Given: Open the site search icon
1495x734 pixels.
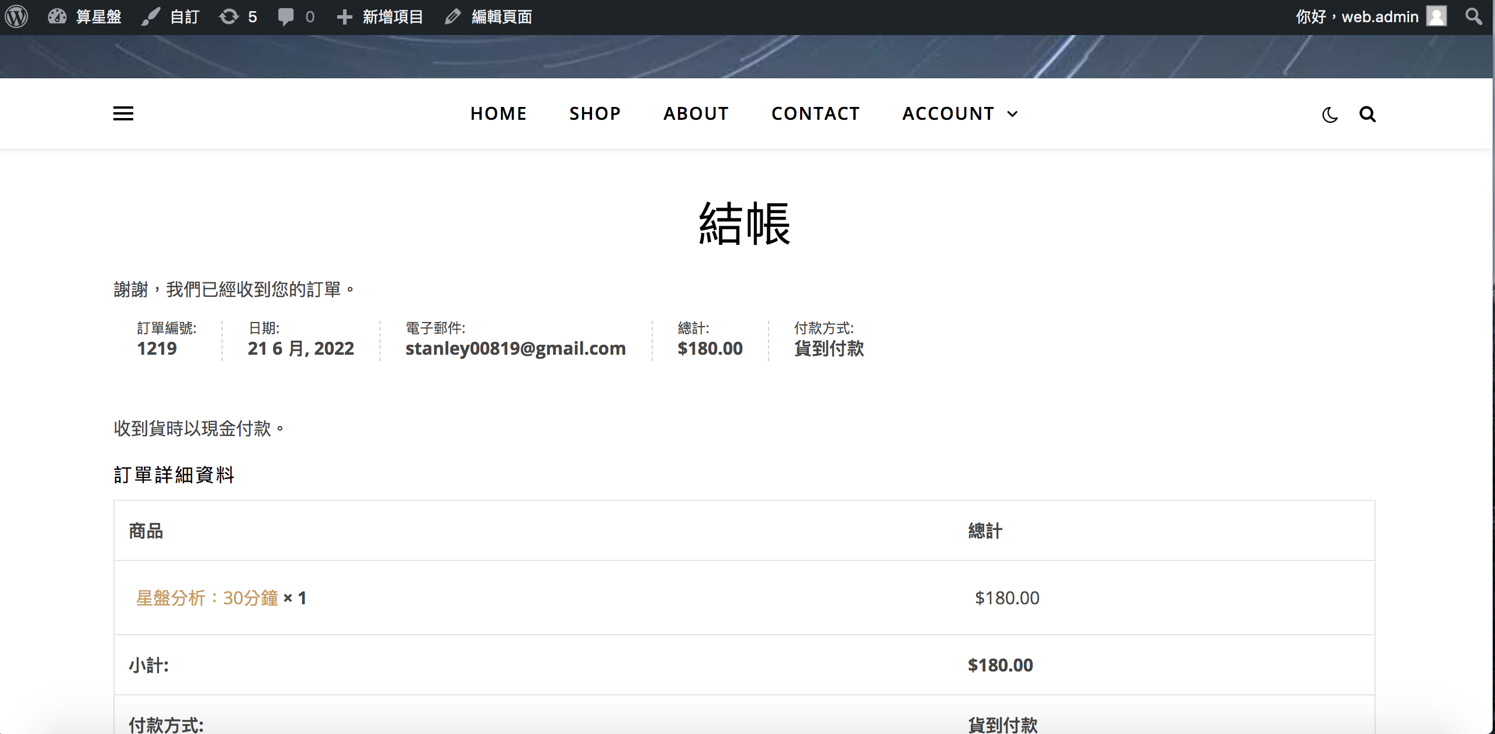Looking at the screenshot, I should coord(1367,115).
